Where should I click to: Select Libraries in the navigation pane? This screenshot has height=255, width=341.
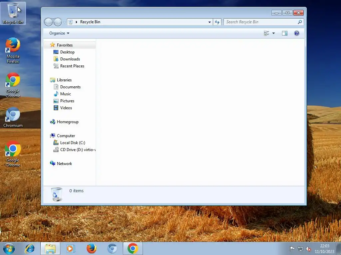(x=64, y=80)
